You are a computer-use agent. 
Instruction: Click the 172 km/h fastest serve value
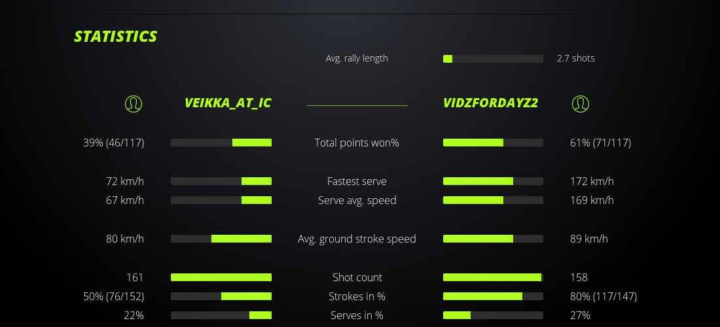point(592,181)
